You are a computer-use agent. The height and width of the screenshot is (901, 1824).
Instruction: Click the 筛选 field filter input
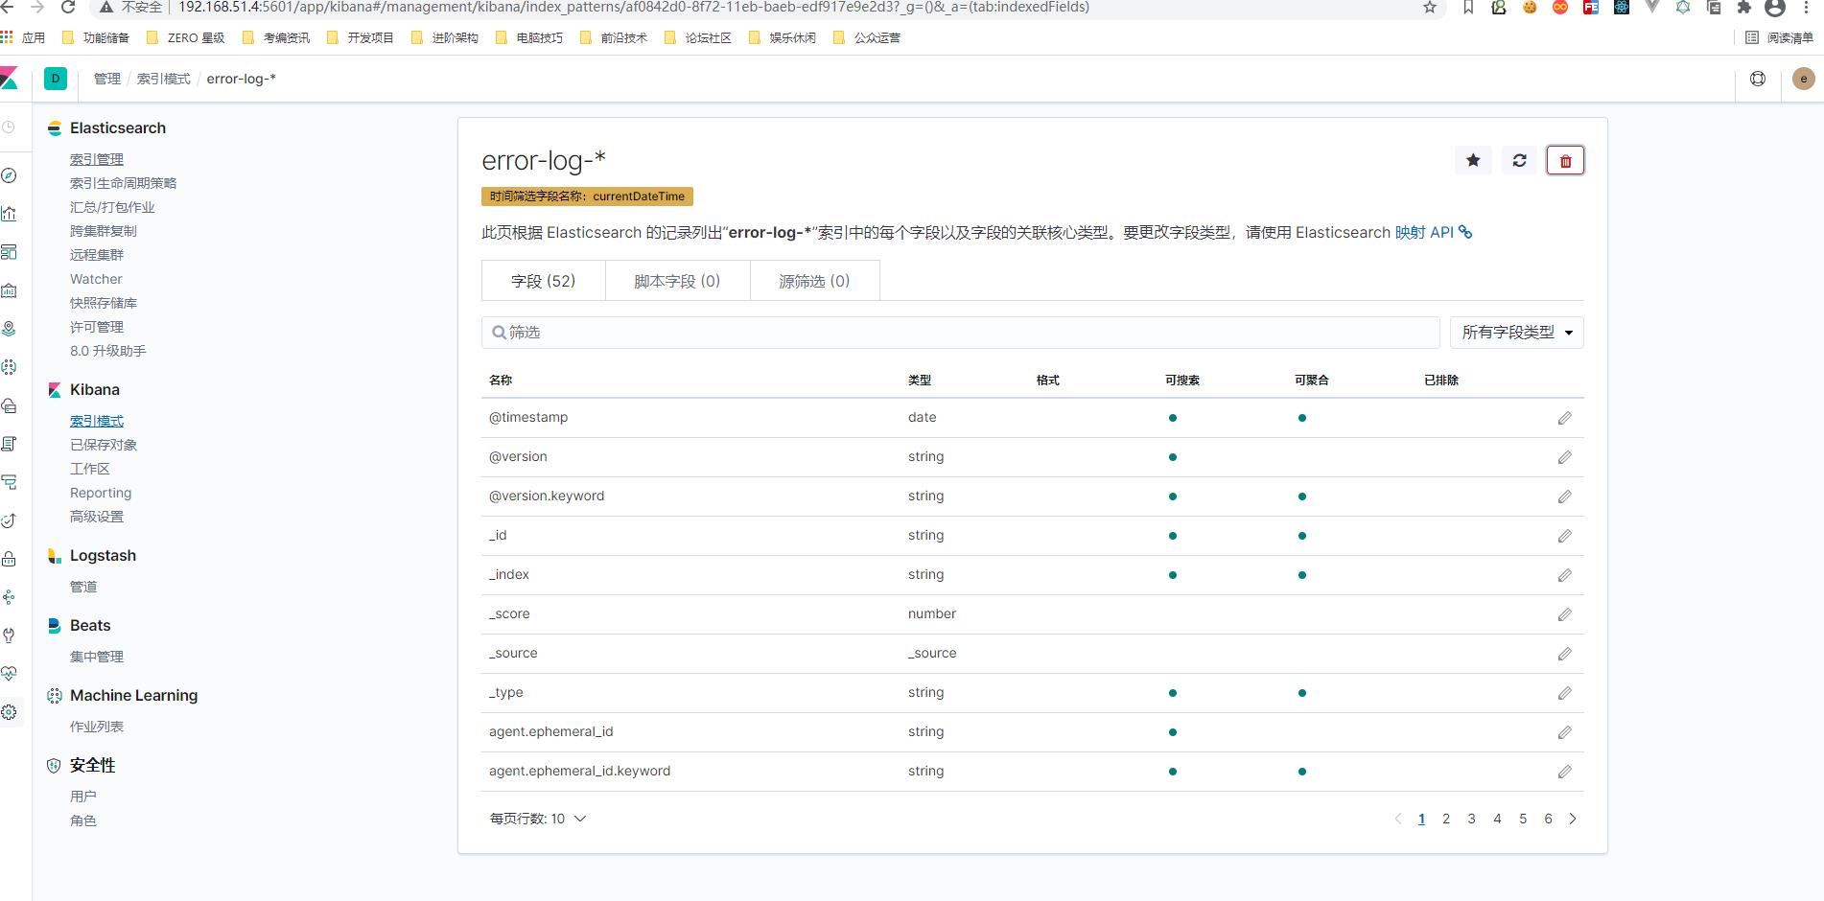coord(960,333)
